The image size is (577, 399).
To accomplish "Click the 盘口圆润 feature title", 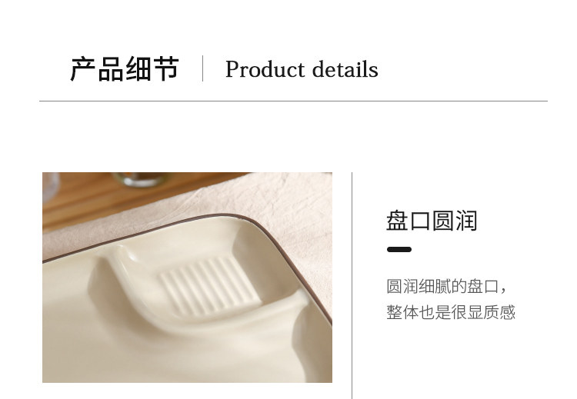I will (x=432, y=221).
